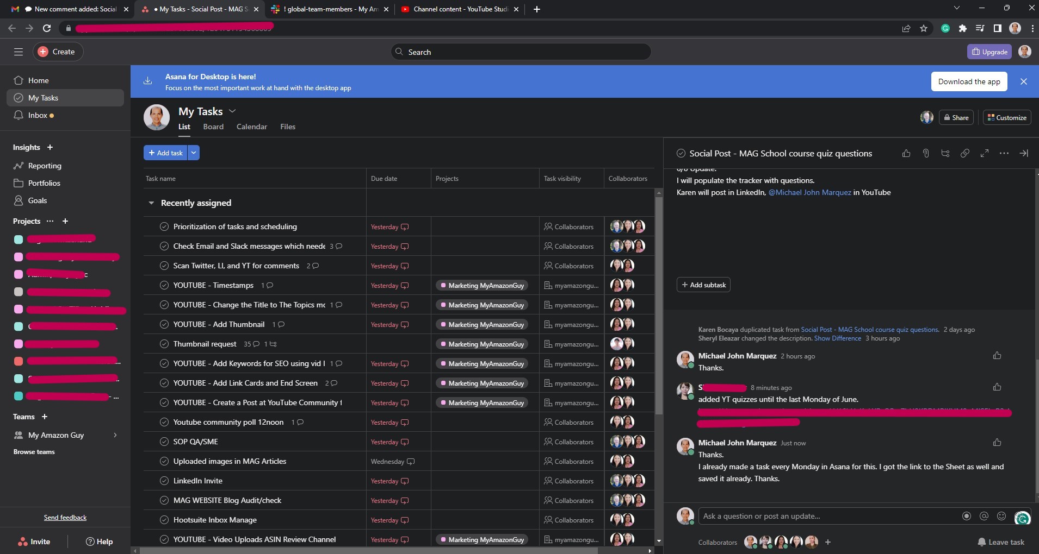Reload the page
This screenshot has width=1039, height=554.
47,28
